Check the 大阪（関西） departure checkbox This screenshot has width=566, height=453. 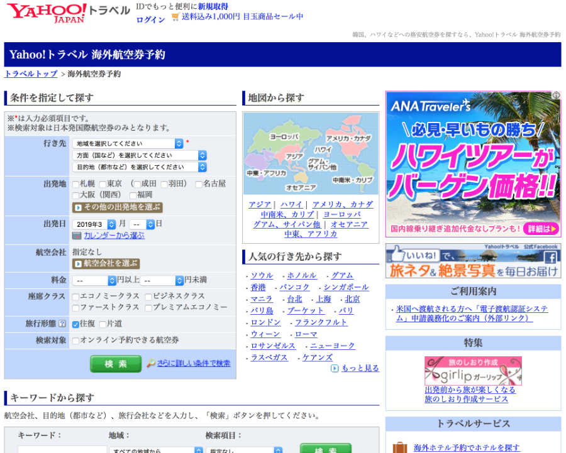coord(76,195)
